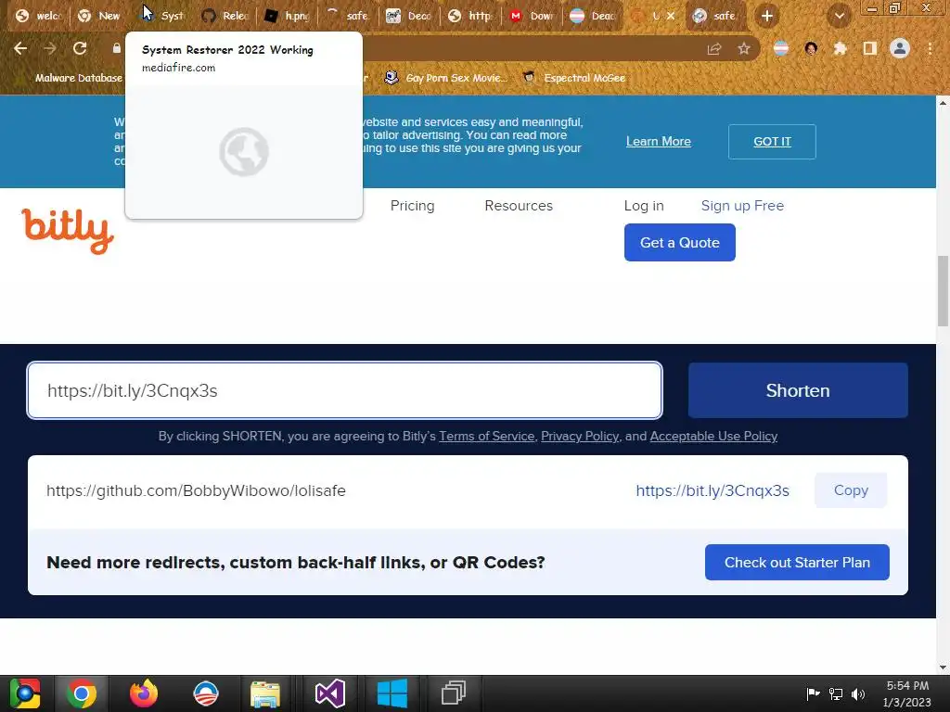950x712 pixels.
Task: Open Google Chrome from the taskbar
Action: (82, 693)
